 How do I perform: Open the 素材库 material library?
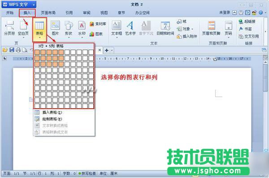point(98,24)
